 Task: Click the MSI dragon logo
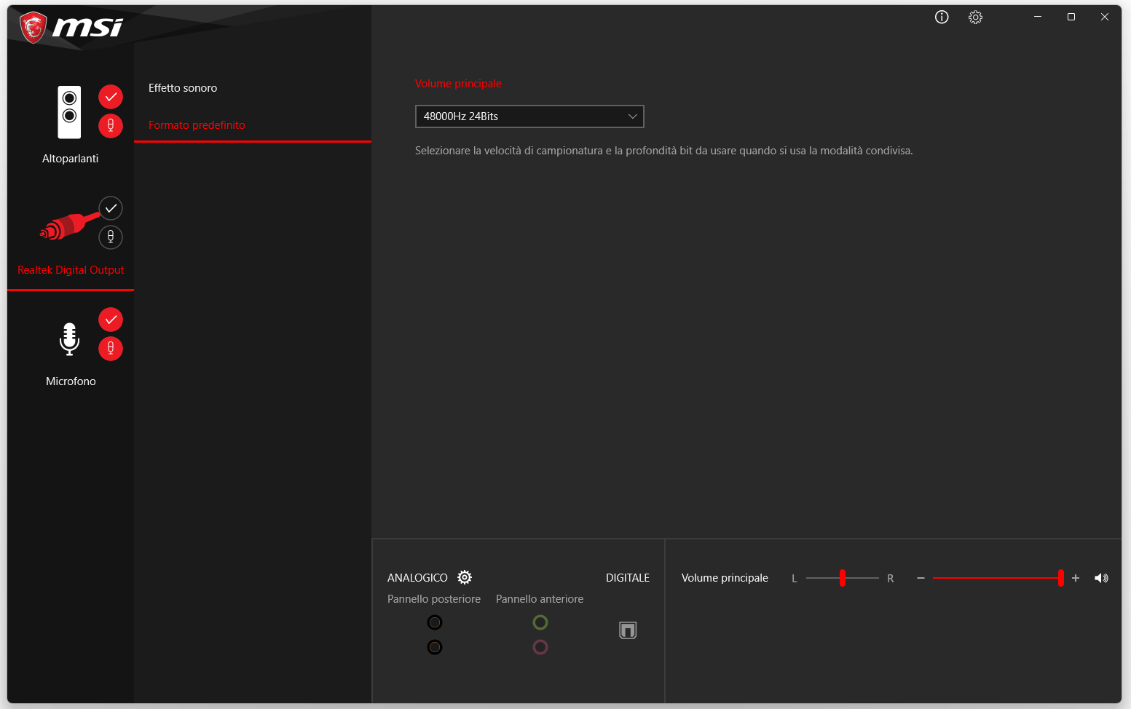point(34,28)
